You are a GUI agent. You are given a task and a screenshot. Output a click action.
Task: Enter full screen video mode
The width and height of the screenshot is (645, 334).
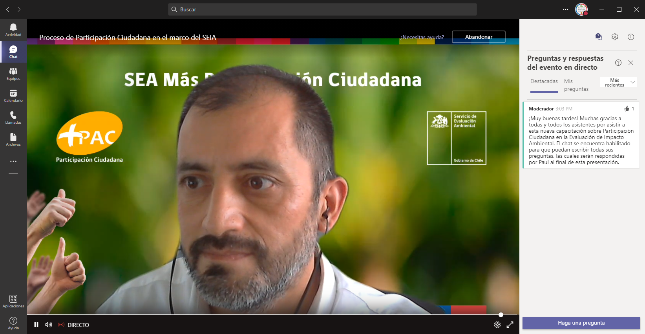510,325
